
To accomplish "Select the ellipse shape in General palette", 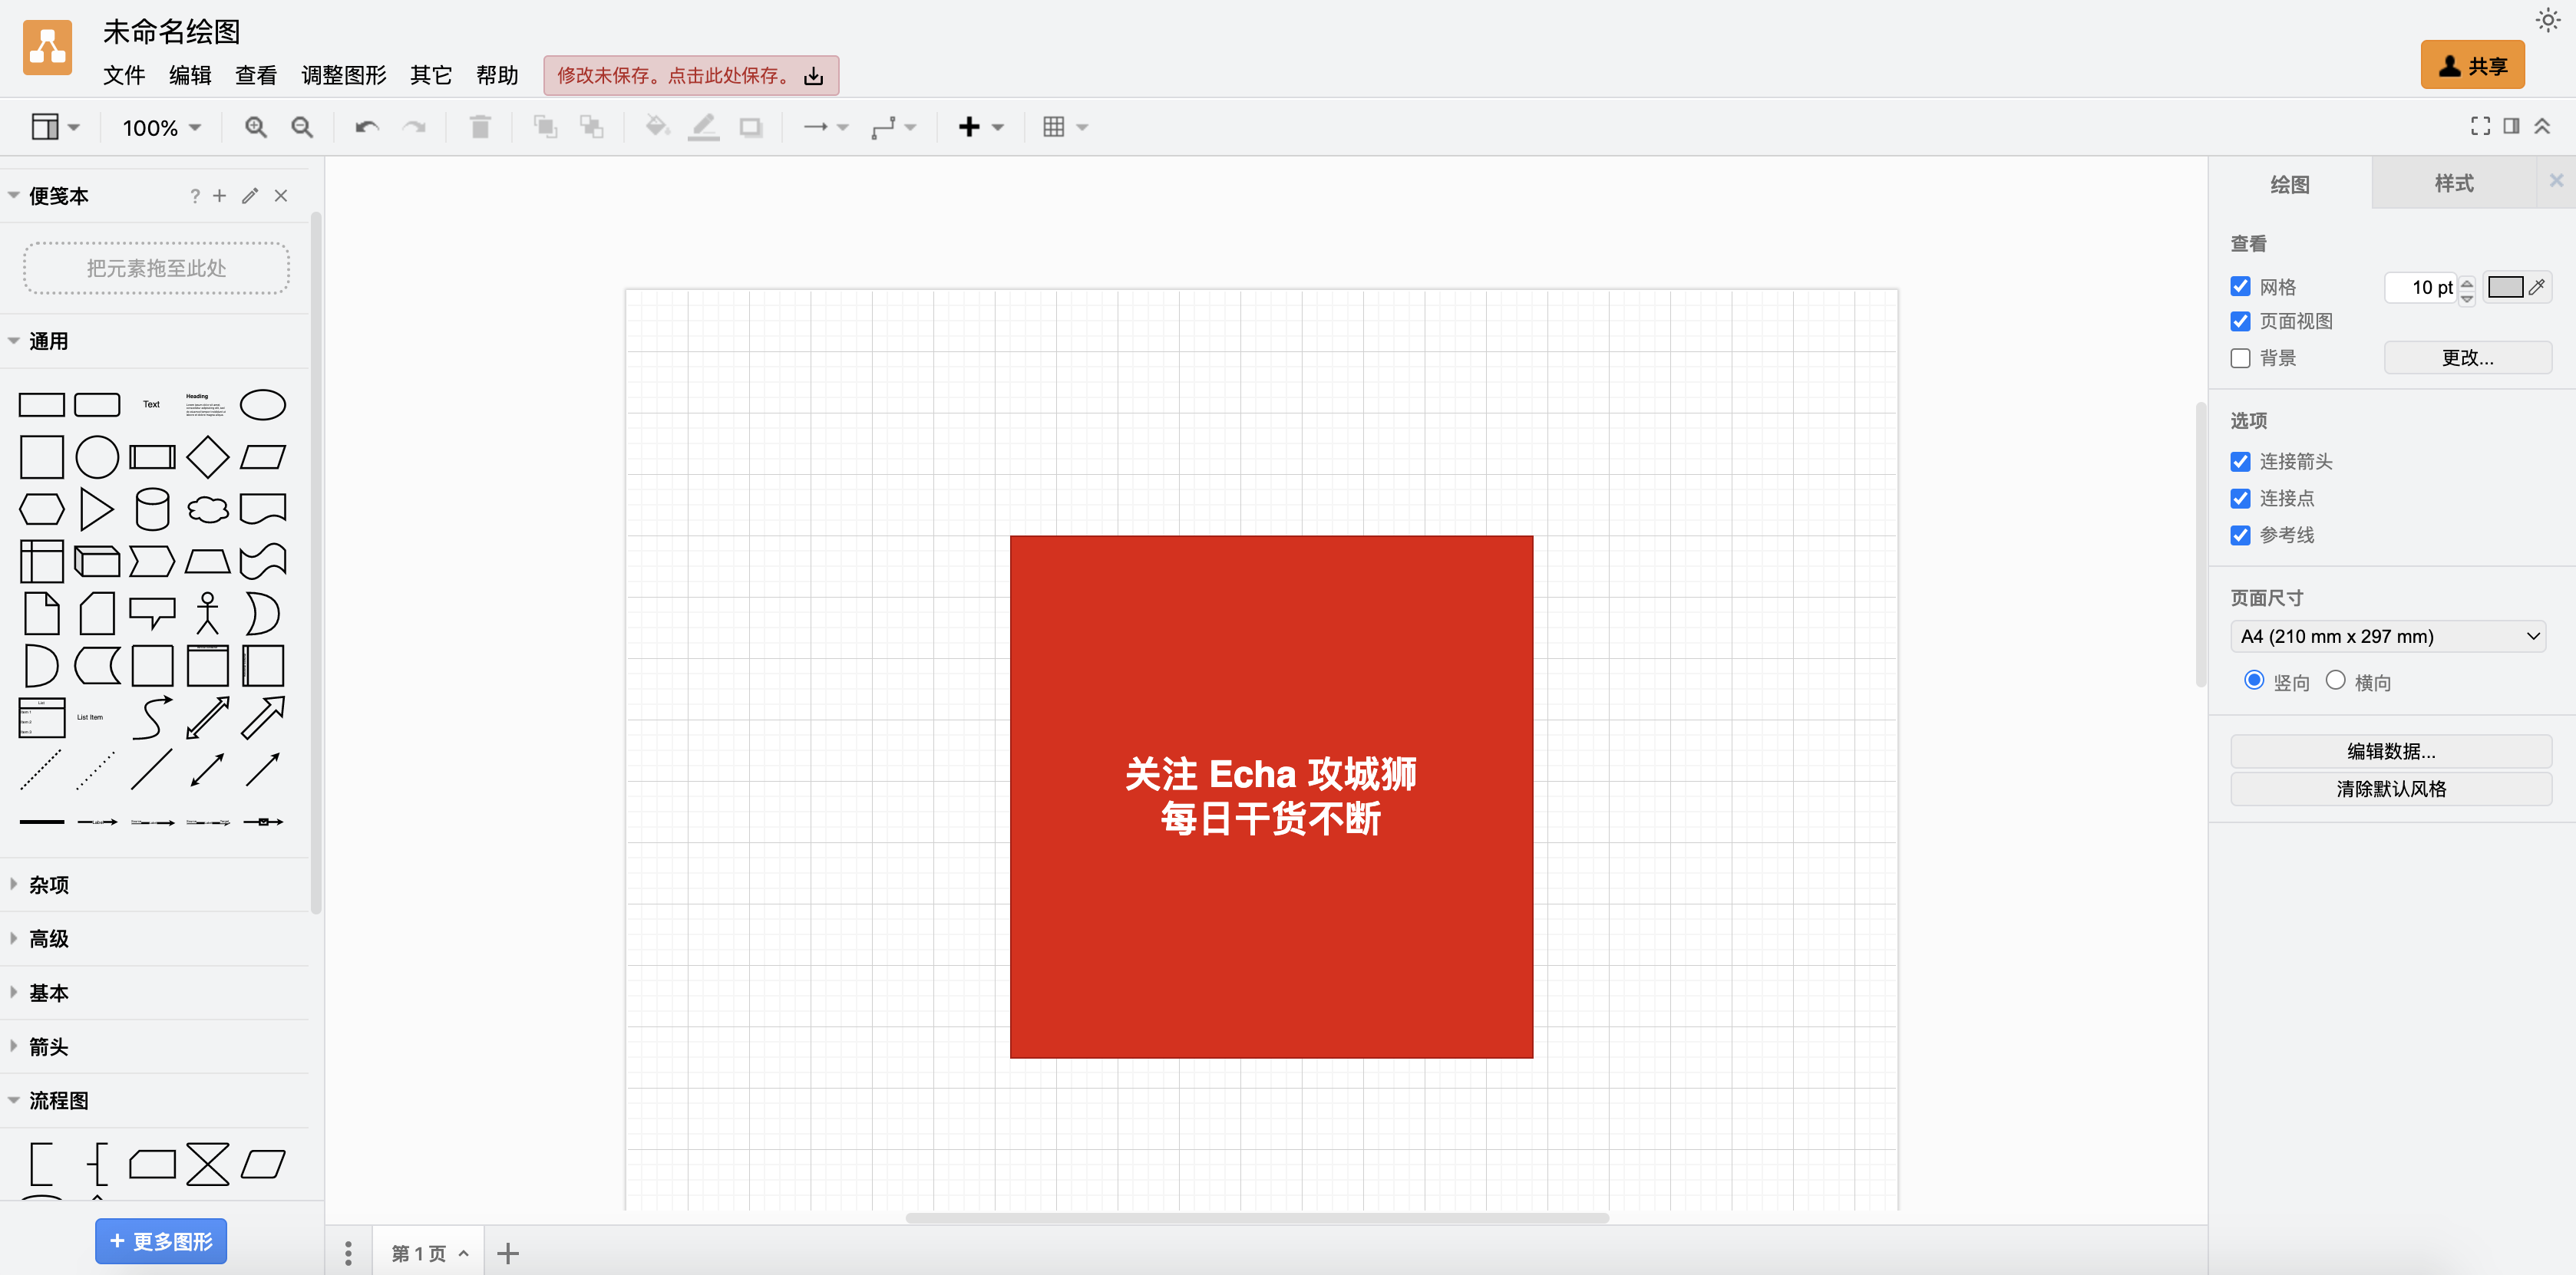I will pos(263,405).
